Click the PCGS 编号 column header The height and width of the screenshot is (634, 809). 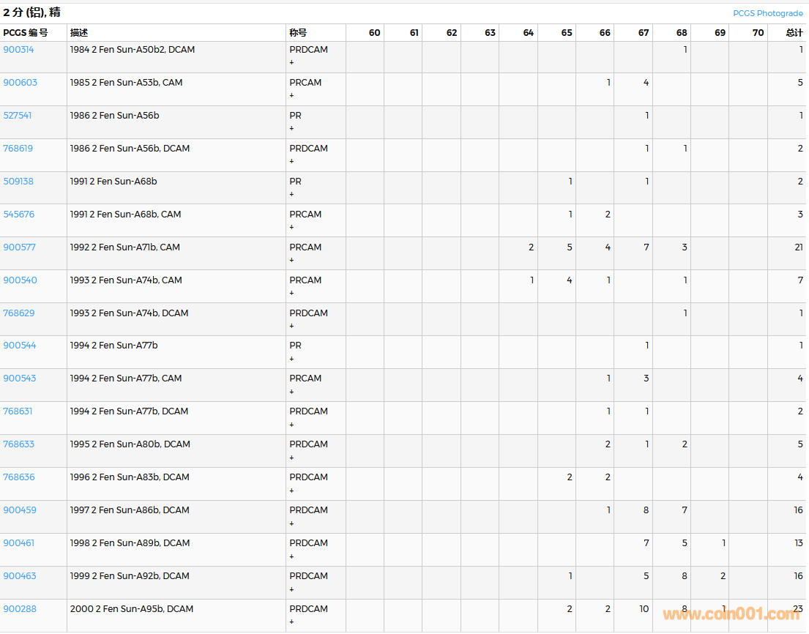pos(26,33)
